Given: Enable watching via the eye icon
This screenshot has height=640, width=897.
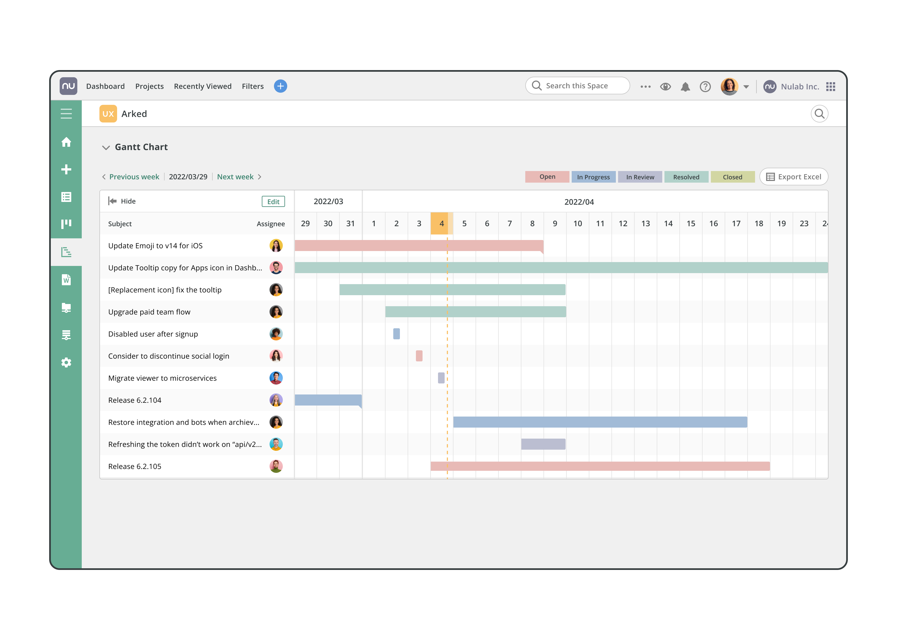Looking at the screenshot, I should tap(666, 86).
